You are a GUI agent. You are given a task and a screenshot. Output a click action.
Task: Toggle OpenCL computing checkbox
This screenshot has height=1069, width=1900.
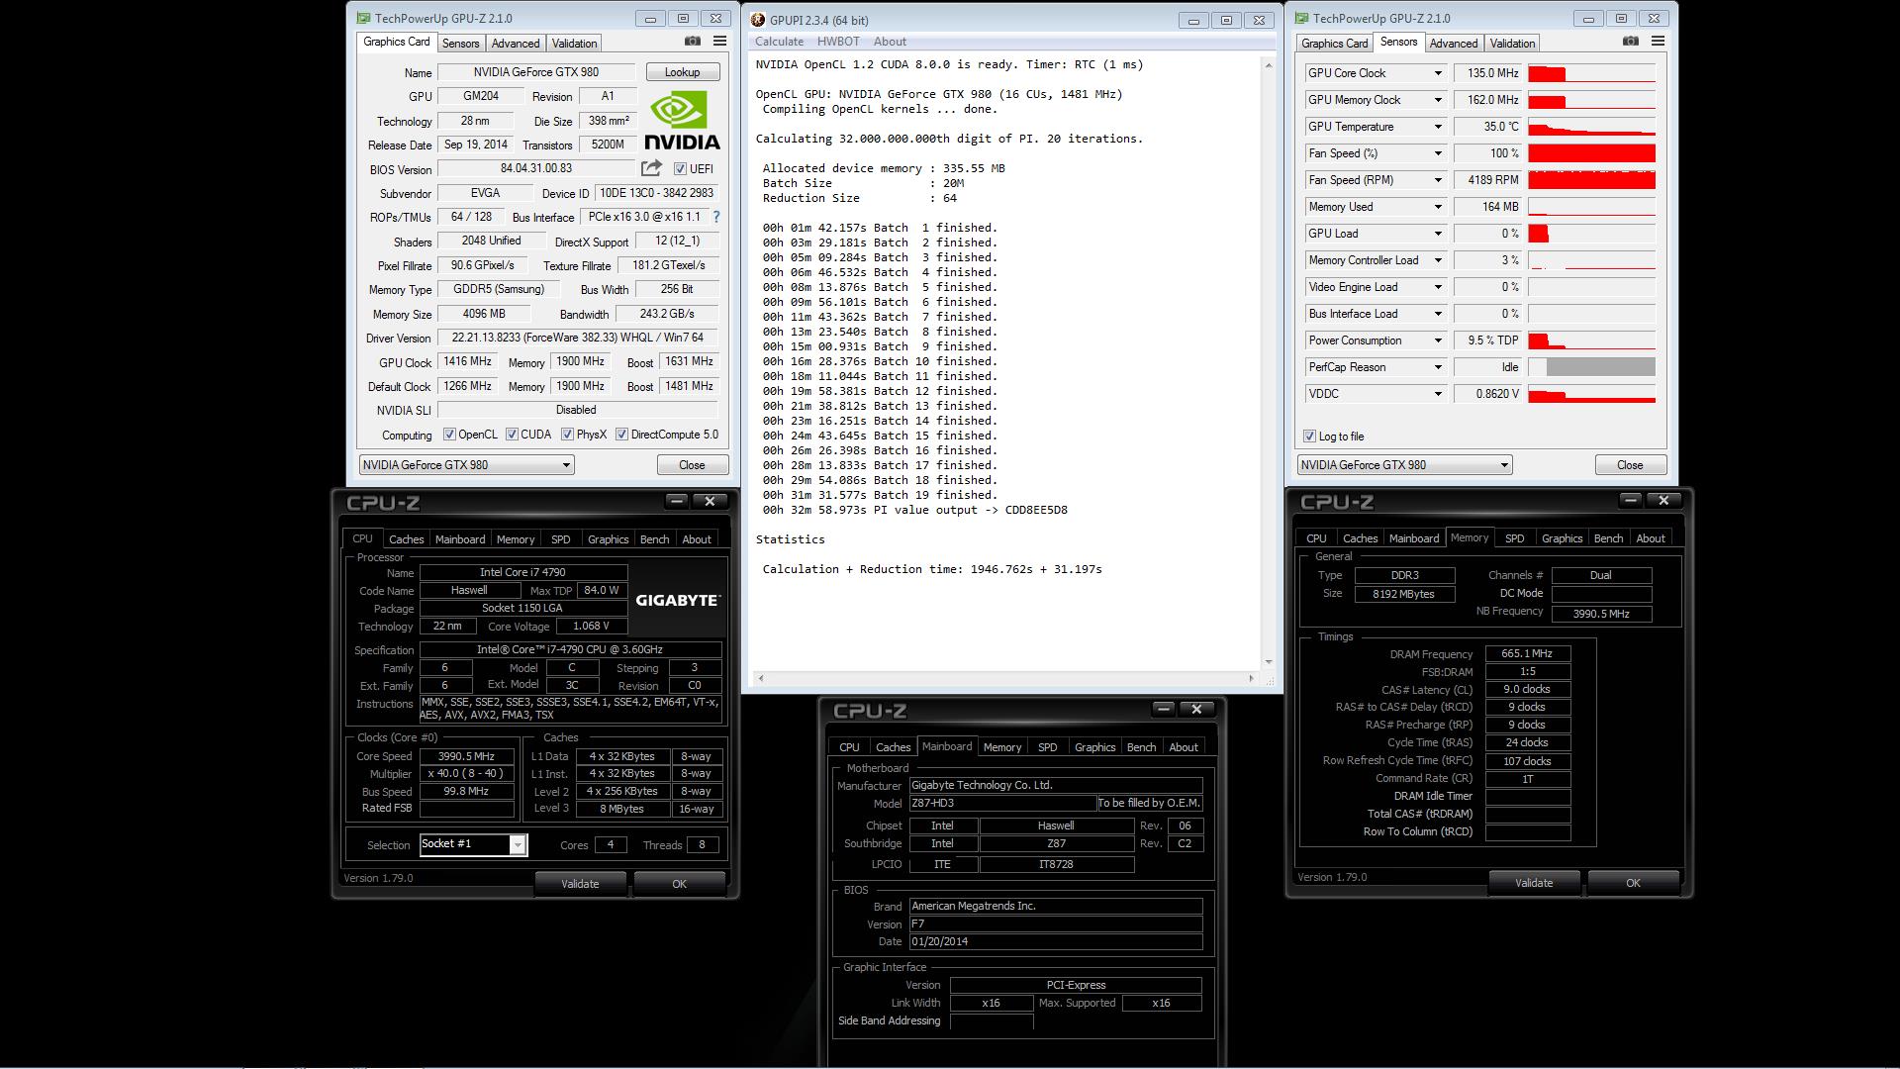449,435
